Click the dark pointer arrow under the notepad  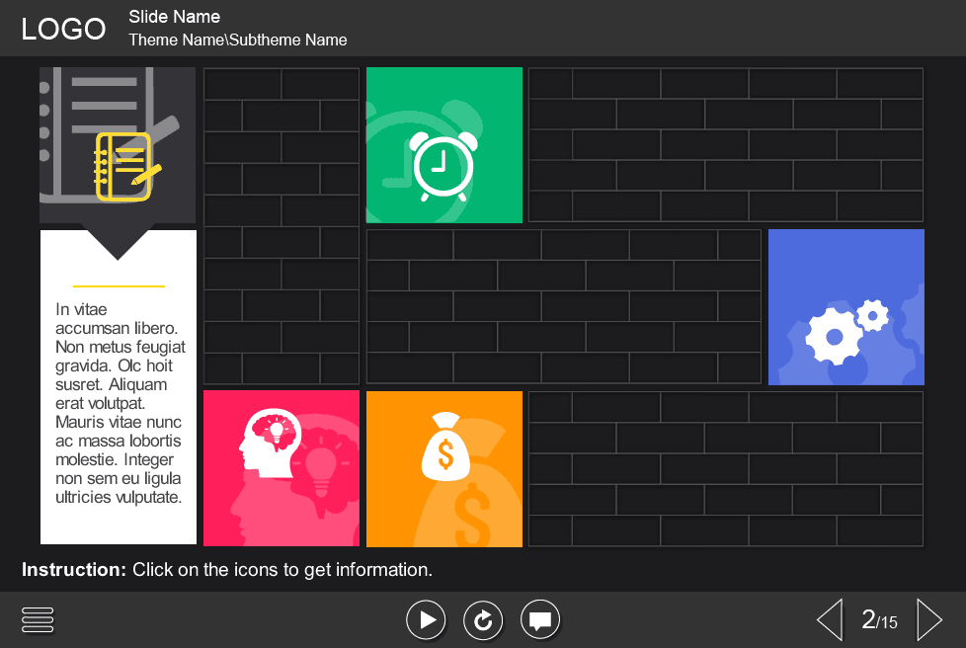pyautogui.click(x=118, y=240)
